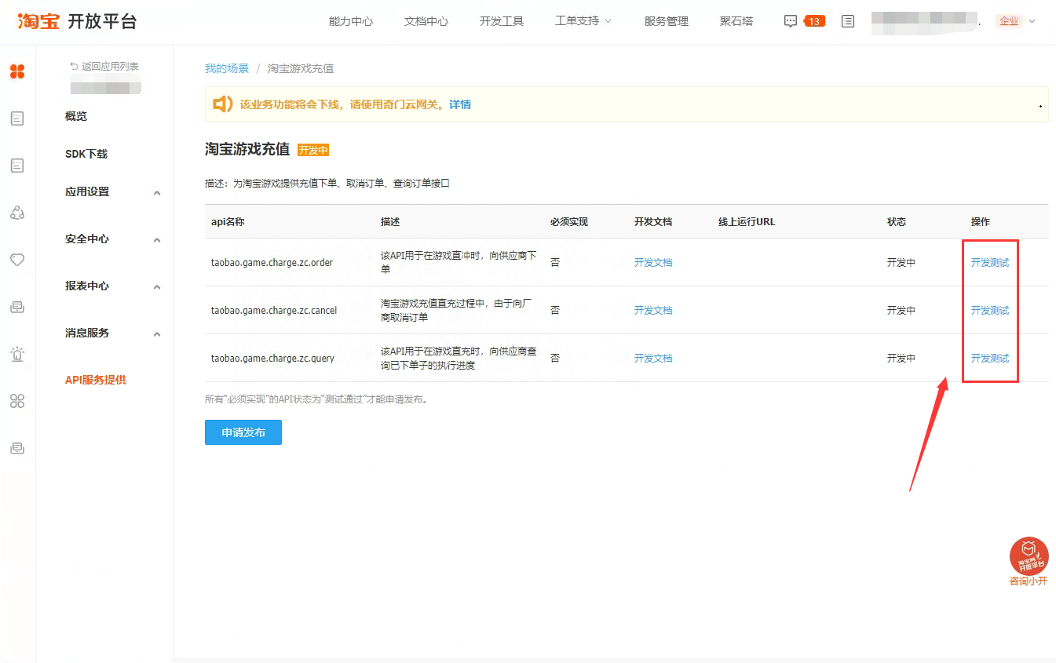Click the 淘宝游戏充值 breadcrumb text
This screenshot has width=1056, height=663.
pyautogui.click(x=301, y=68)
